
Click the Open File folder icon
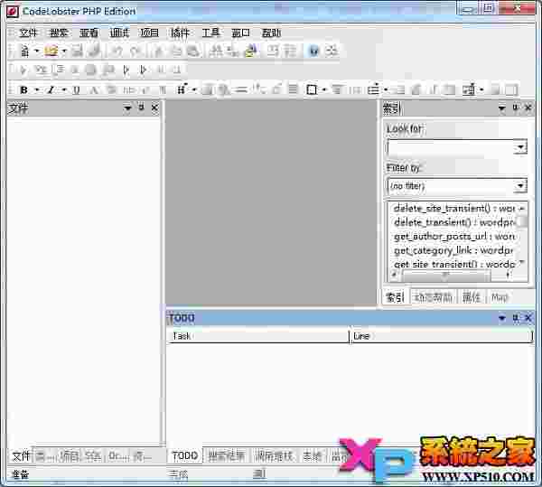[x=51, y=52]
